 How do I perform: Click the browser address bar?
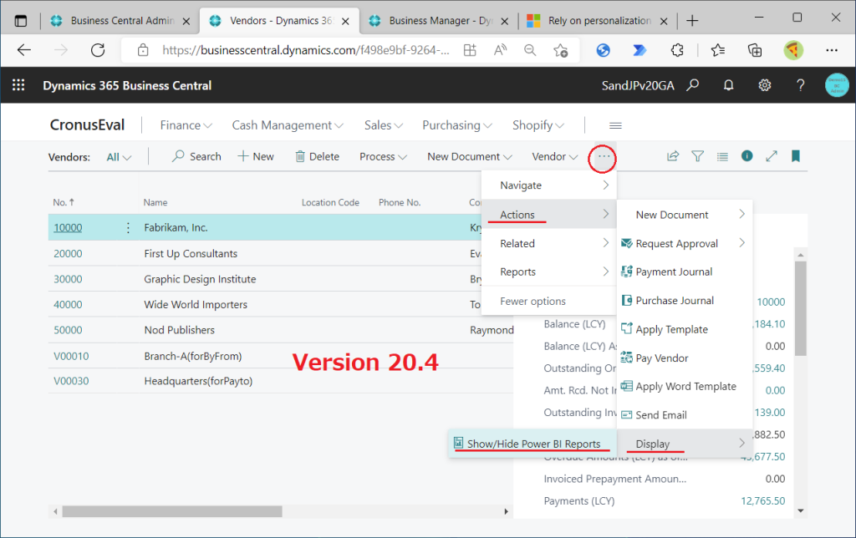point(306,50)
